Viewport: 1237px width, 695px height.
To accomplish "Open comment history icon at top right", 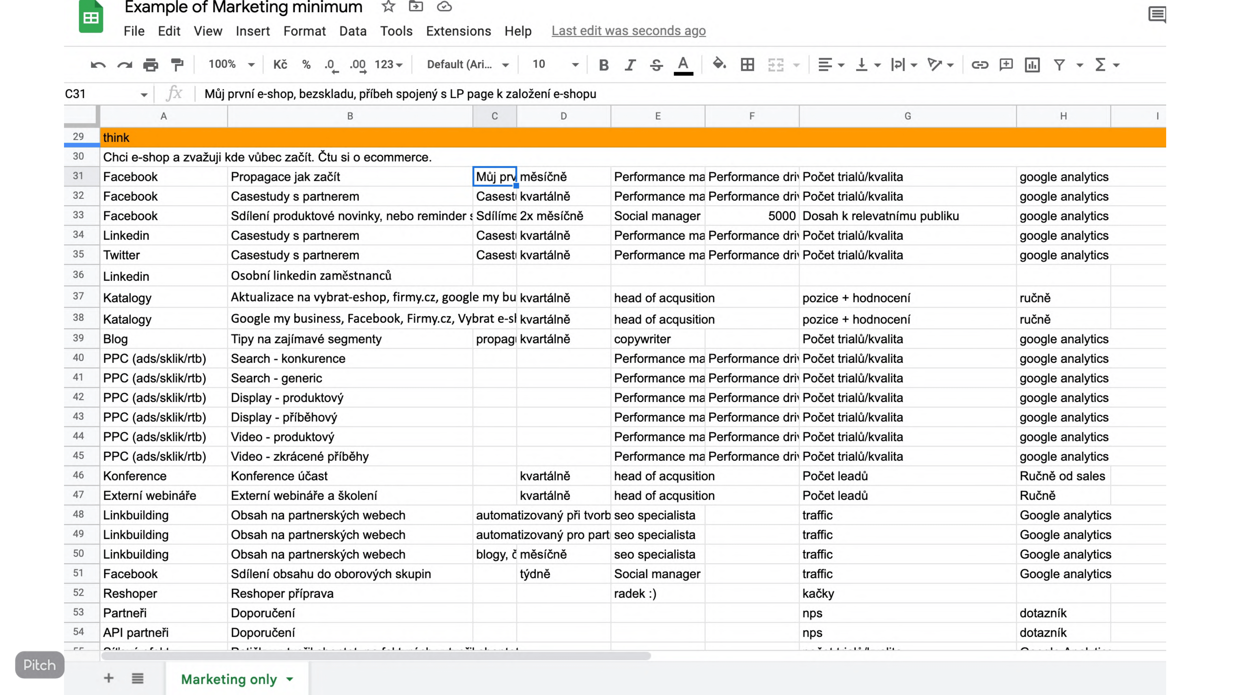I will [1157, 15].
